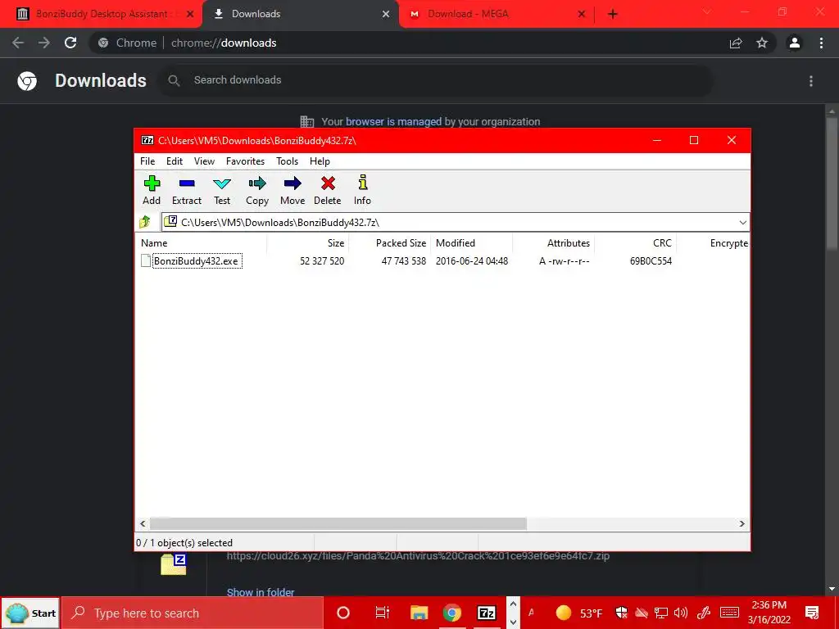Click the zip file icon in Downloads list

click(174, 564)
